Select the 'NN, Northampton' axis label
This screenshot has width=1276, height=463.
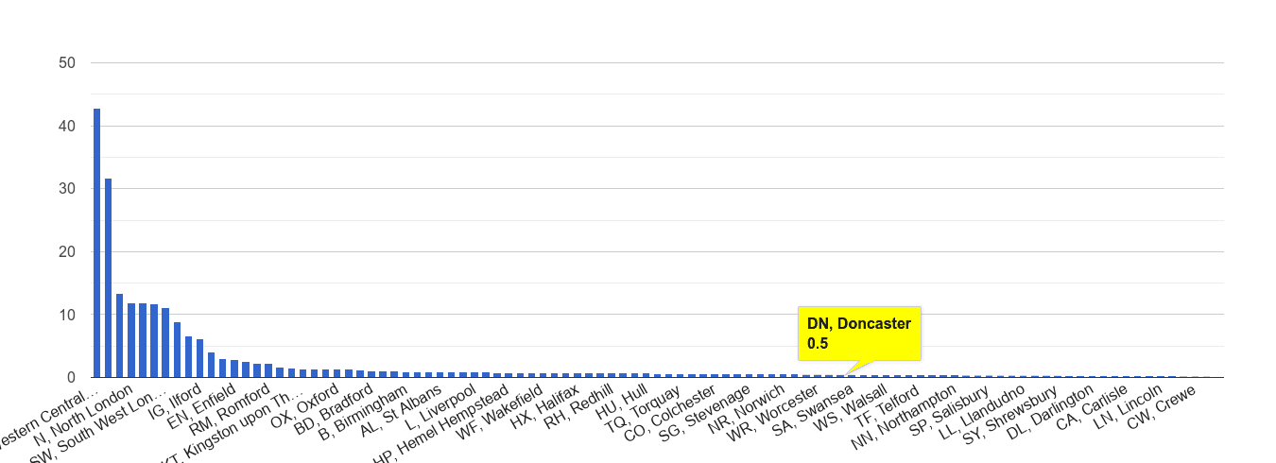coord(903,418)
